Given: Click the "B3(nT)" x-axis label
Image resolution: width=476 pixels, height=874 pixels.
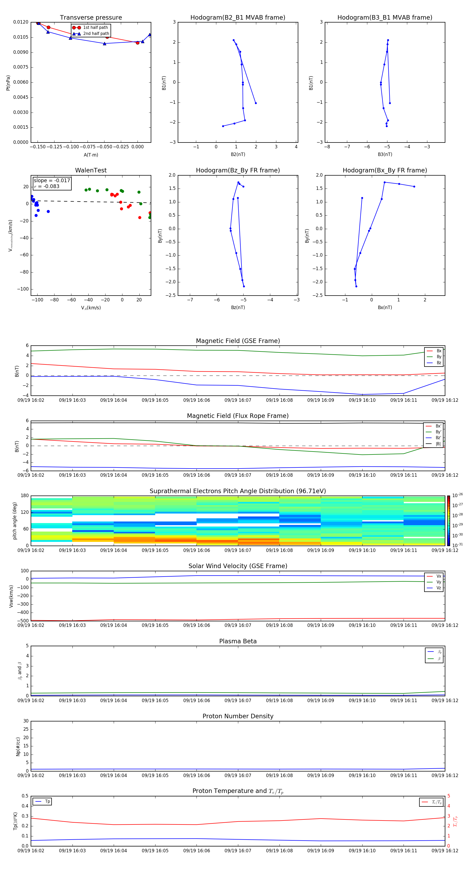Looking at the screenshot, I should point(385,154).
